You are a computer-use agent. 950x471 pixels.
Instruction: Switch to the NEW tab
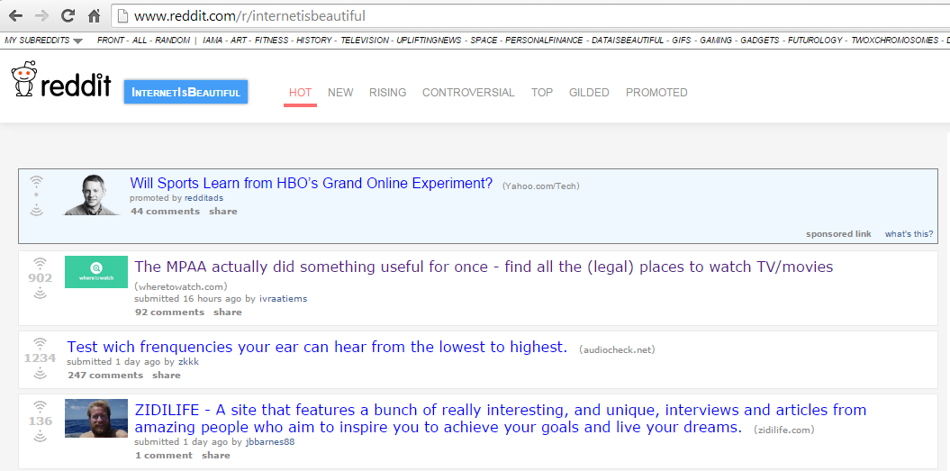pyautogui.click(x=340, y=93)
